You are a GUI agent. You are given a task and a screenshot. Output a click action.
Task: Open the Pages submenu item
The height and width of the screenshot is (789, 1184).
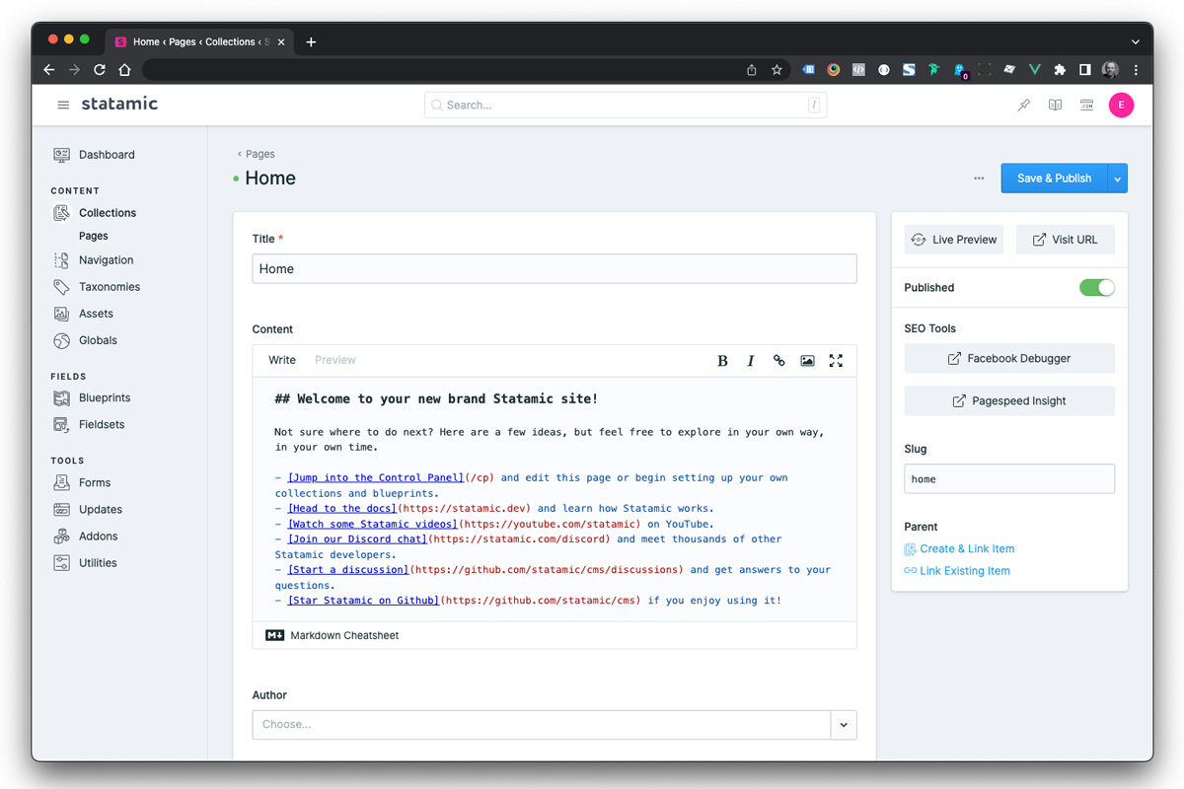94,237
